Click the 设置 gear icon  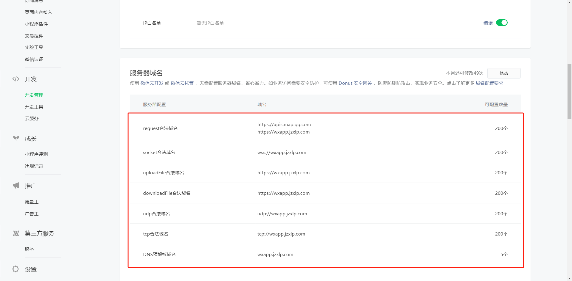click(x=16, y=269)
